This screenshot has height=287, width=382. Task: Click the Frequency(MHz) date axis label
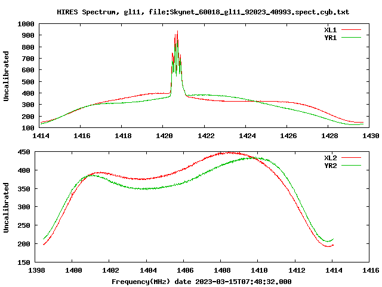[x=202, y=282]
